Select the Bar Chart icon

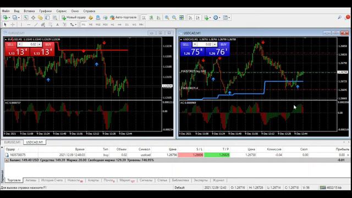coord(144,18)
